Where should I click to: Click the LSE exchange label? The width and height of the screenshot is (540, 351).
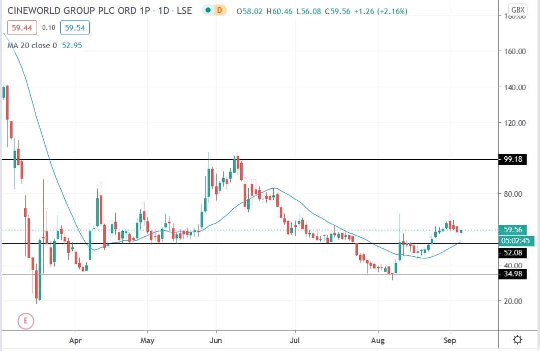click(x=184, y=11)
